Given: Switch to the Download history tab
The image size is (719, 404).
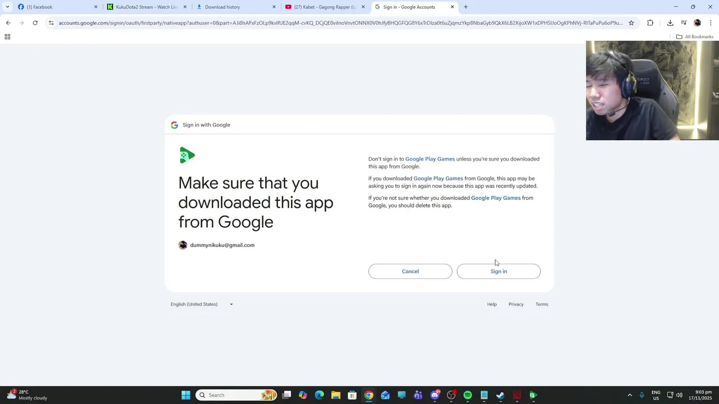Looking at the screenshot, I should (236, 7).
